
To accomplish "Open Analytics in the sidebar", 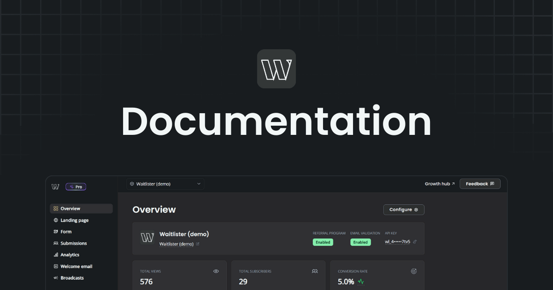I will [x=81, y=255].
